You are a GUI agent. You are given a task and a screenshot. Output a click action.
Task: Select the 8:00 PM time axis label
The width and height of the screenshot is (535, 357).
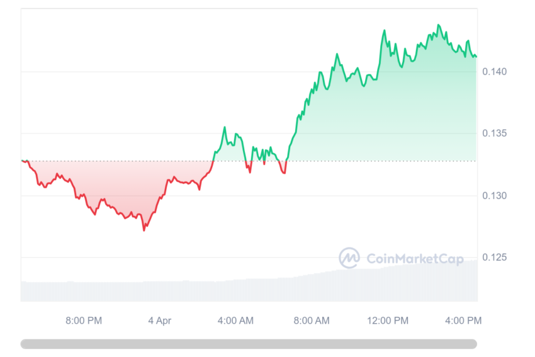(84, 321)
